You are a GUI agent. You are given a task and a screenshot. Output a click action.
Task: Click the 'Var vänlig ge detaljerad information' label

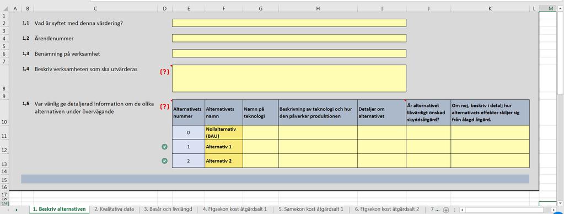click(94, 108)
